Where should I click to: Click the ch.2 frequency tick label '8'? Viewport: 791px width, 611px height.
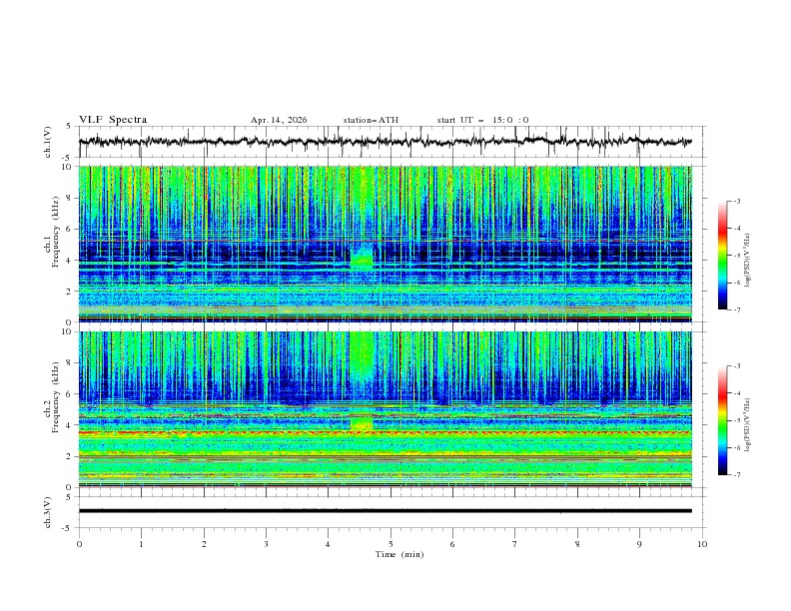pyautogui.click(x=70, y=363)
